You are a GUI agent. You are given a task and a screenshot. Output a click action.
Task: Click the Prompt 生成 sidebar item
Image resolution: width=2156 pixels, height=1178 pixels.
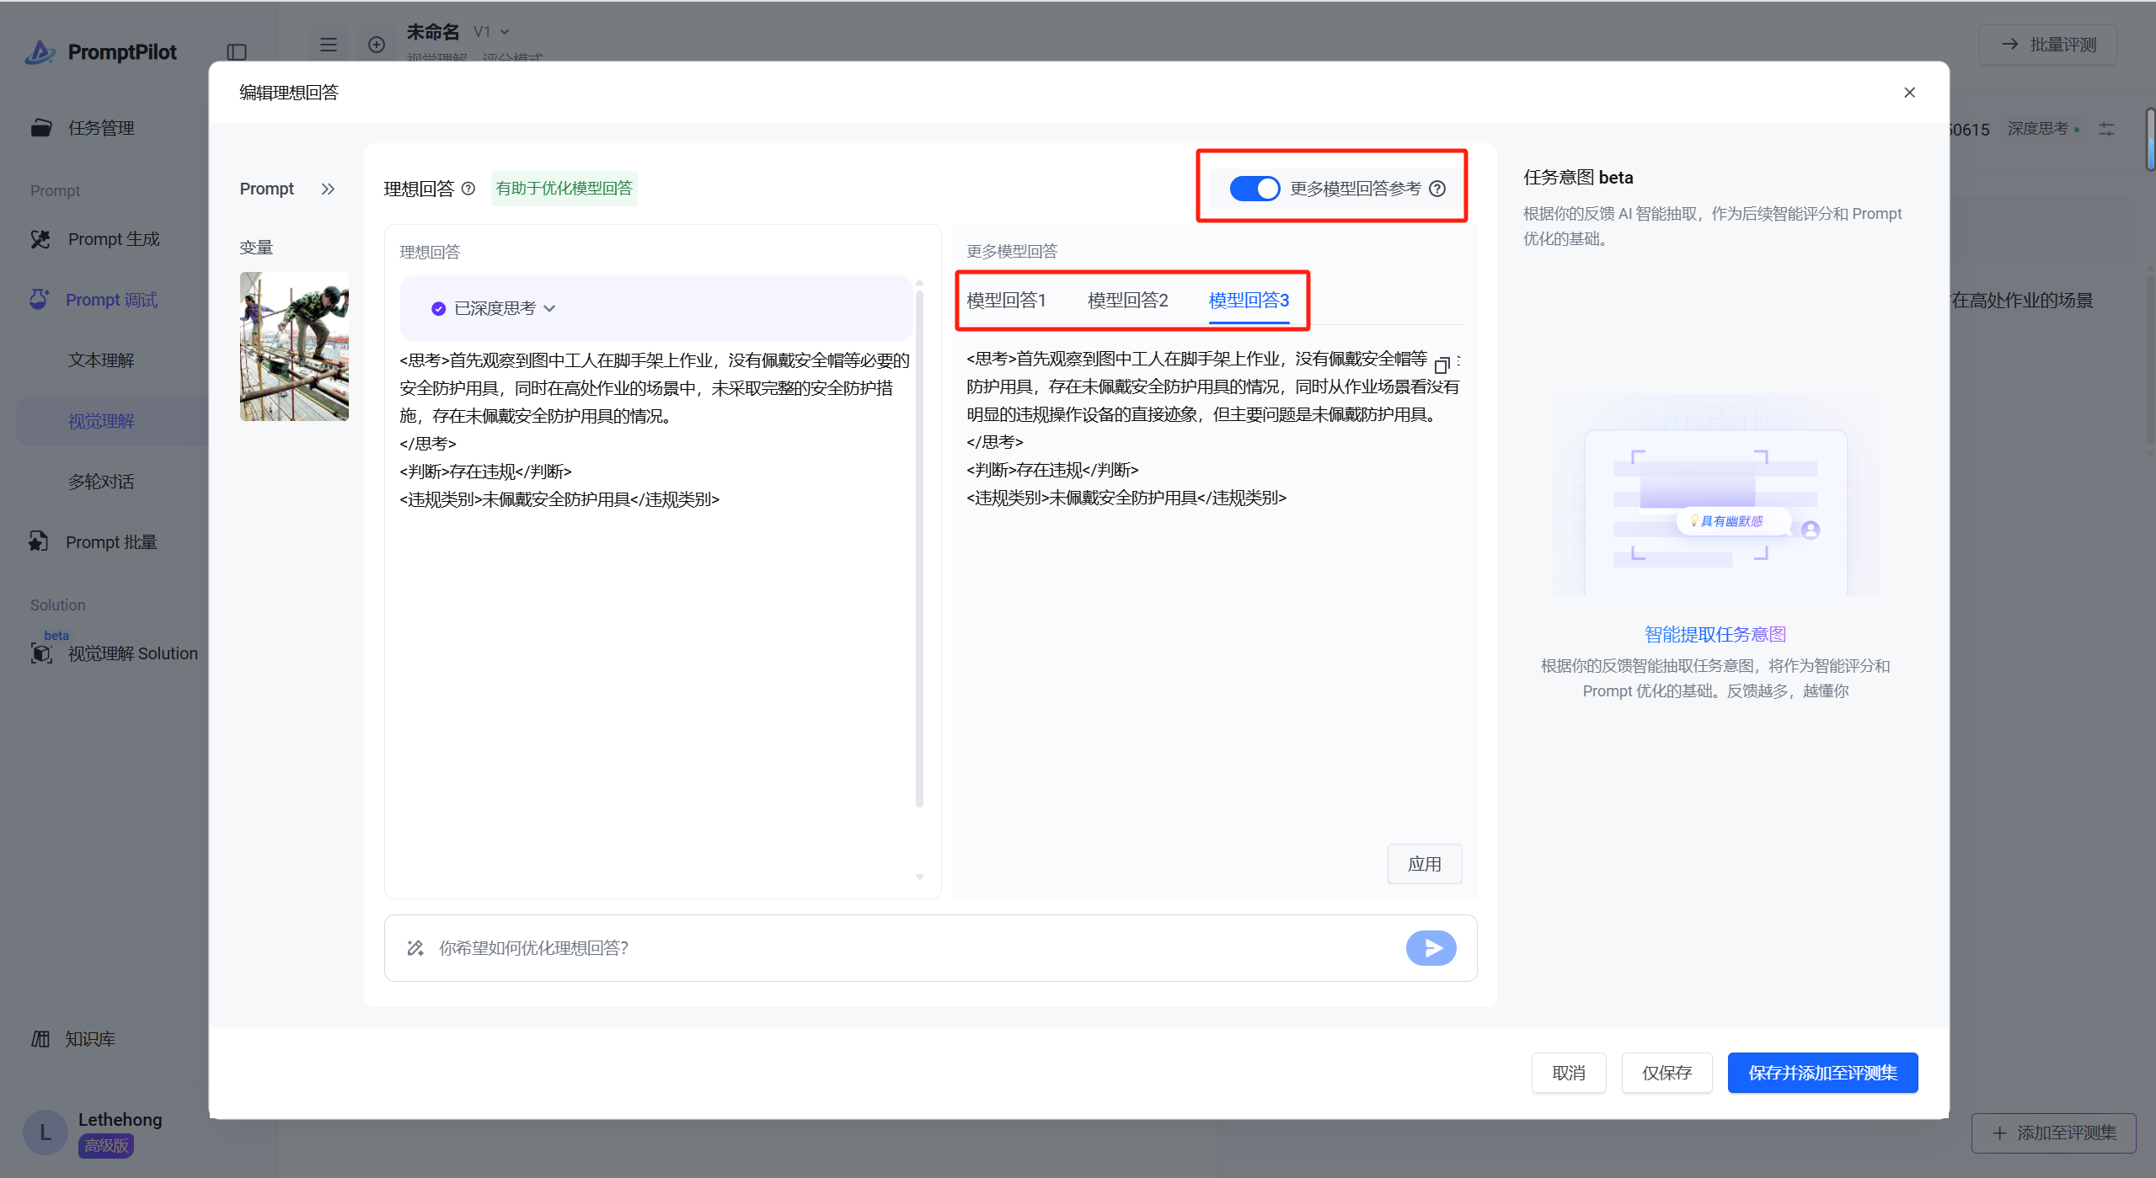(114, 239)
